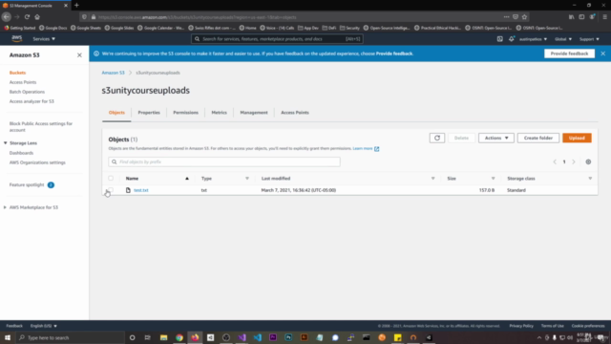Switch to the Permissions tab
Viewport: 611px width, 344px height.
click(x=185, y=113)
